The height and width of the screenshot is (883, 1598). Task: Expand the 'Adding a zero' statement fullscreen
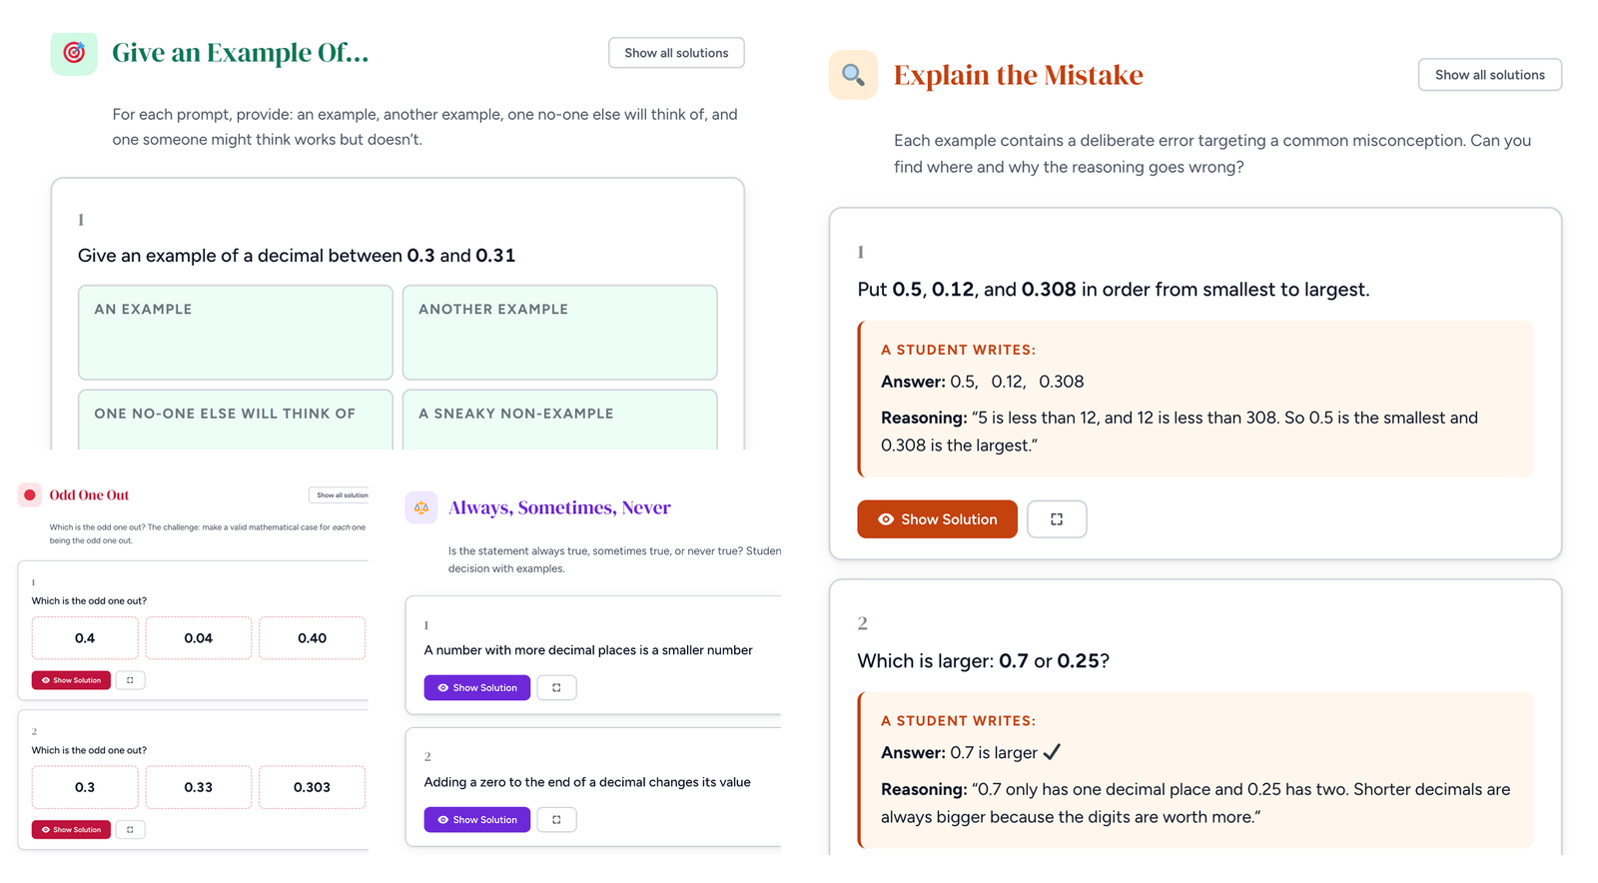tap(556, 820)
